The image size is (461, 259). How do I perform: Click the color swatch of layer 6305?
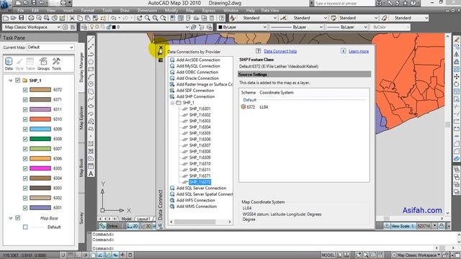coord(40,168)
